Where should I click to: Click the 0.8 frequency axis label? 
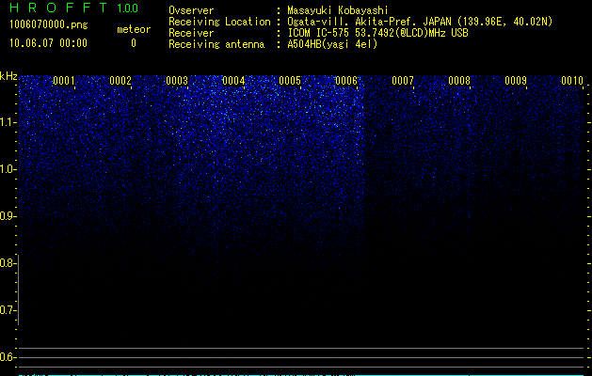point(8,263)
